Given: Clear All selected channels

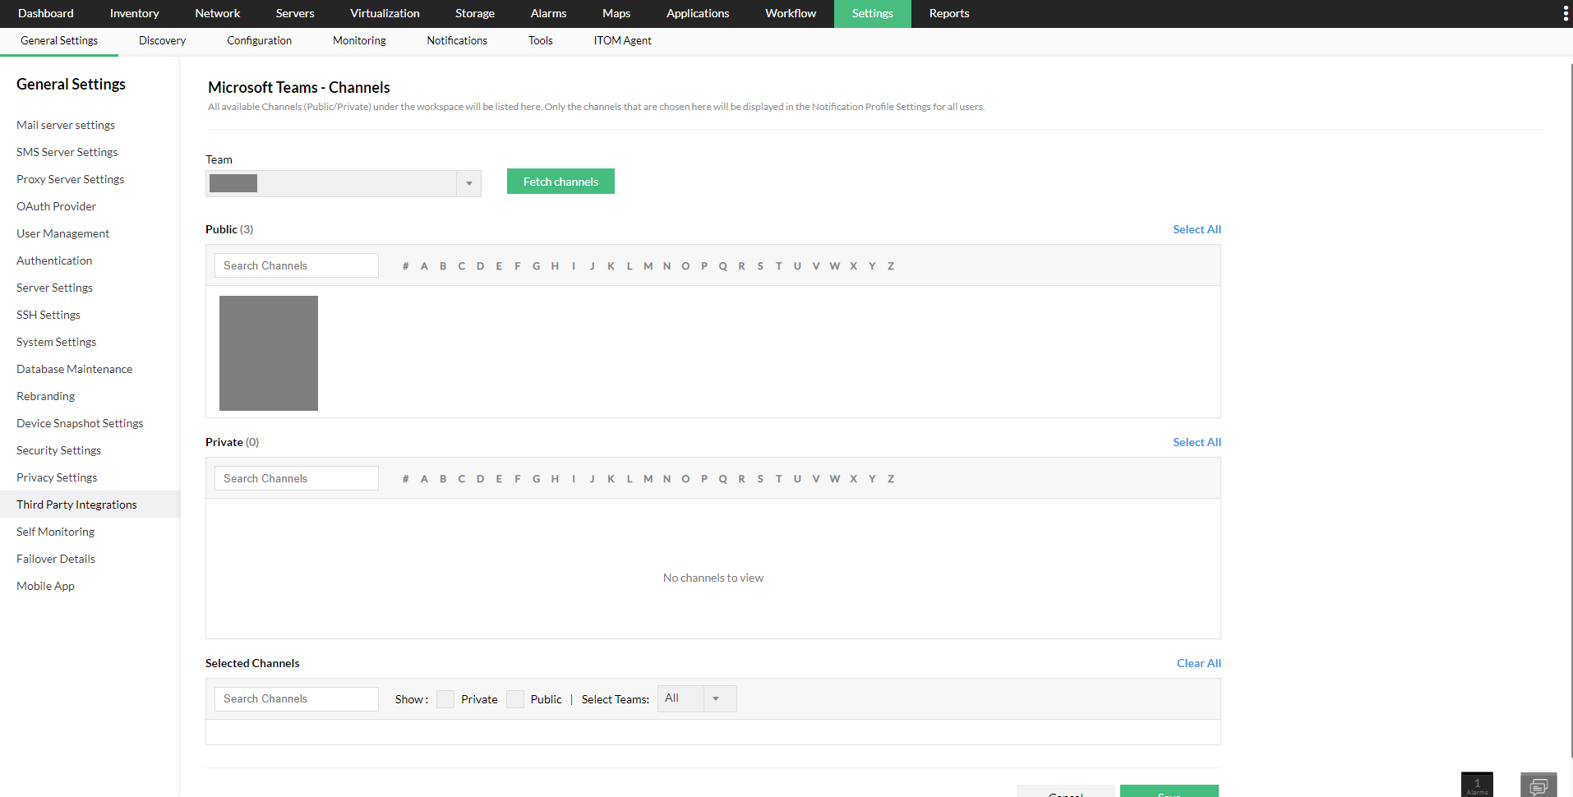Looking at the screenshot, I should (x=1199, y=663).
